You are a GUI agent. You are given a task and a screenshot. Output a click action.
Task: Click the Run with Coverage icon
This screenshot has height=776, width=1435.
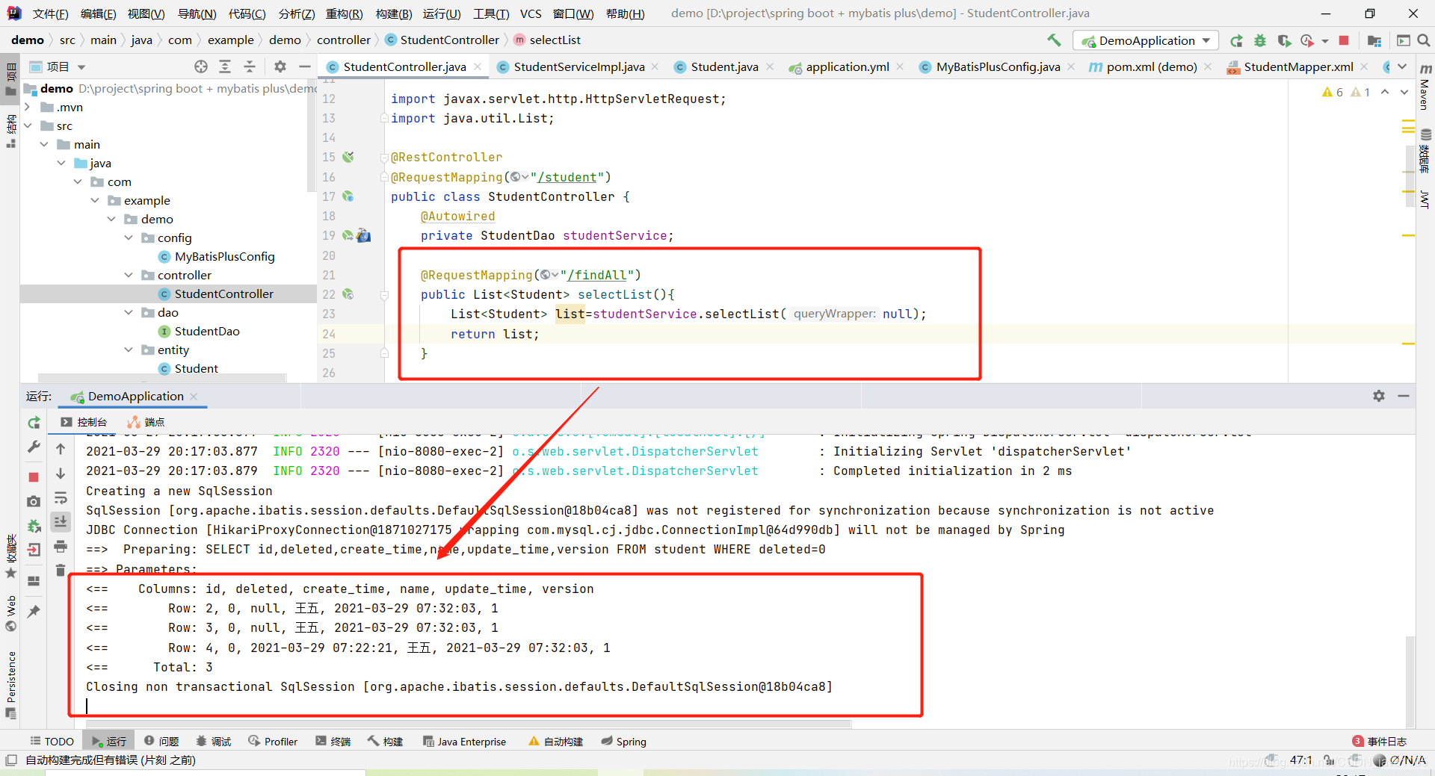coord(1284,40)
